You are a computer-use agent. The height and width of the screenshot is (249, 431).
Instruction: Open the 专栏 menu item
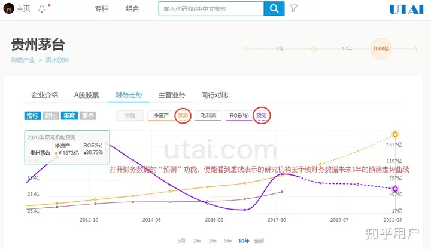point(101,8)
